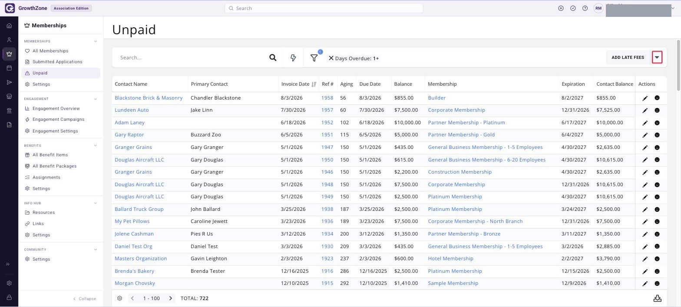The height and width of the screenshot is (307, 681).
Task: Open the bank building icon in left rail
Action: pos(9,111)
